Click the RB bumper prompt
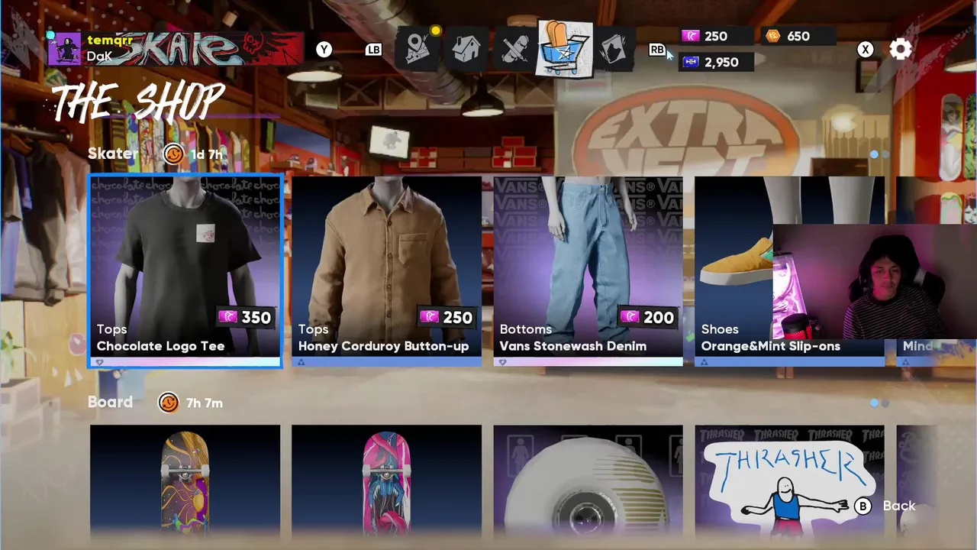Image resolution: width=977 pixels, height=550 pixels. [657, 50]
